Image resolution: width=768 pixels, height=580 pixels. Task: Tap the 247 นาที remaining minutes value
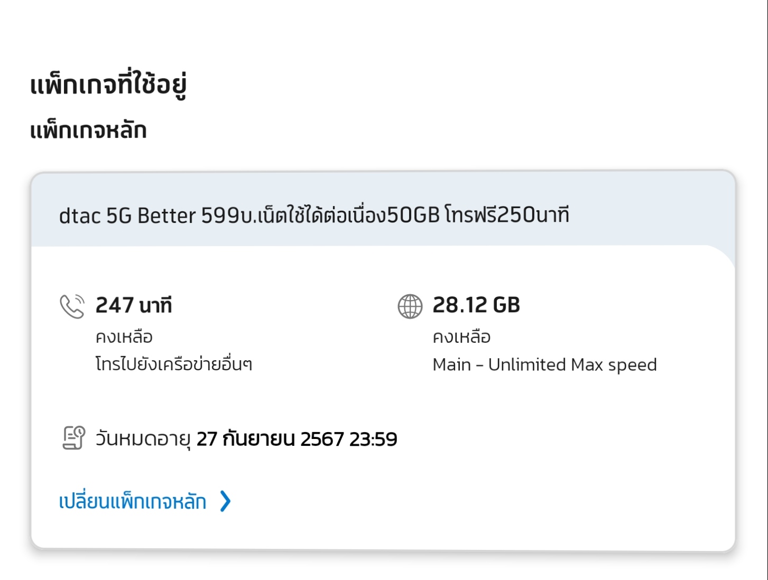134,305
